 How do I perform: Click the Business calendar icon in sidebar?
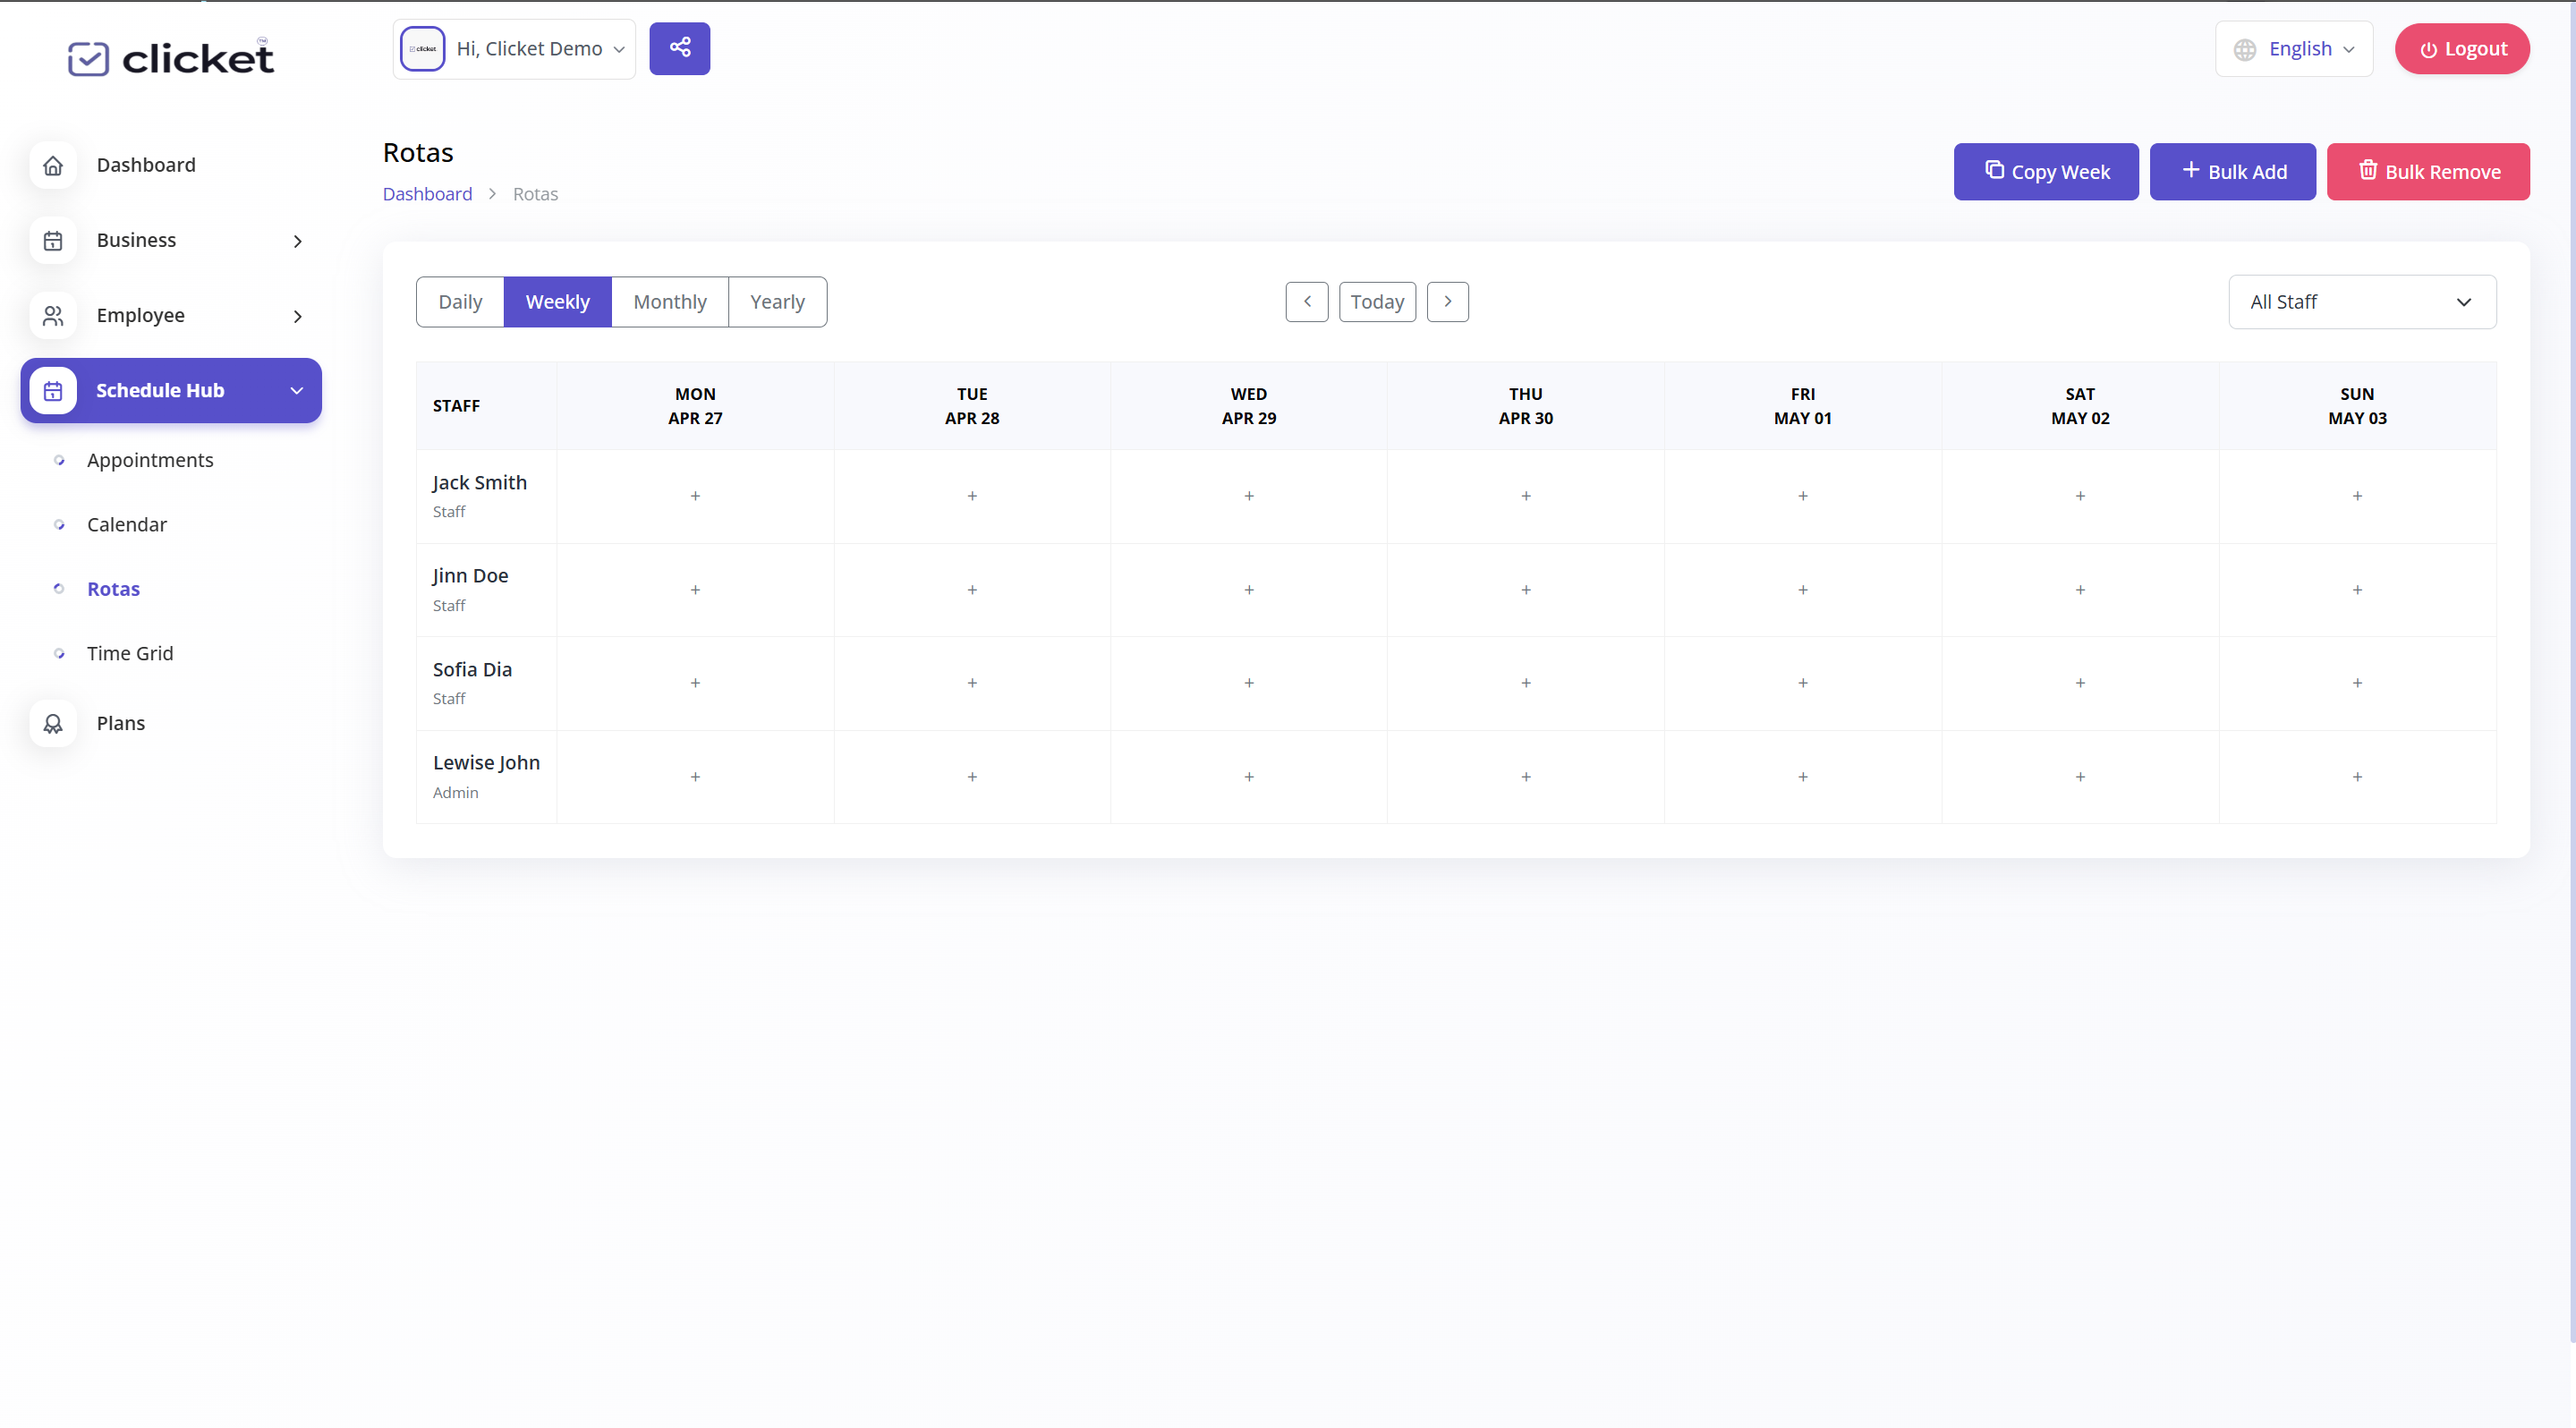[53, 240]
